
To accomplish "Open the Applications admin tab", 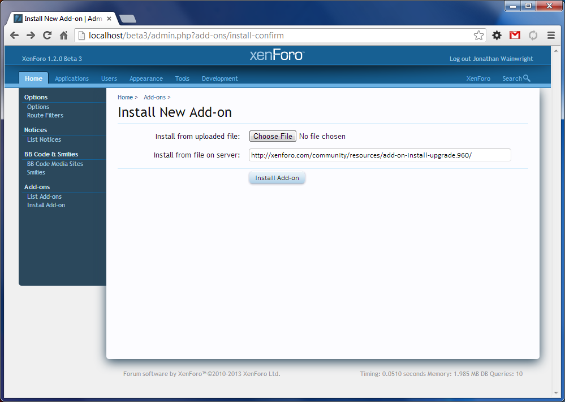I will click(72, 78).
